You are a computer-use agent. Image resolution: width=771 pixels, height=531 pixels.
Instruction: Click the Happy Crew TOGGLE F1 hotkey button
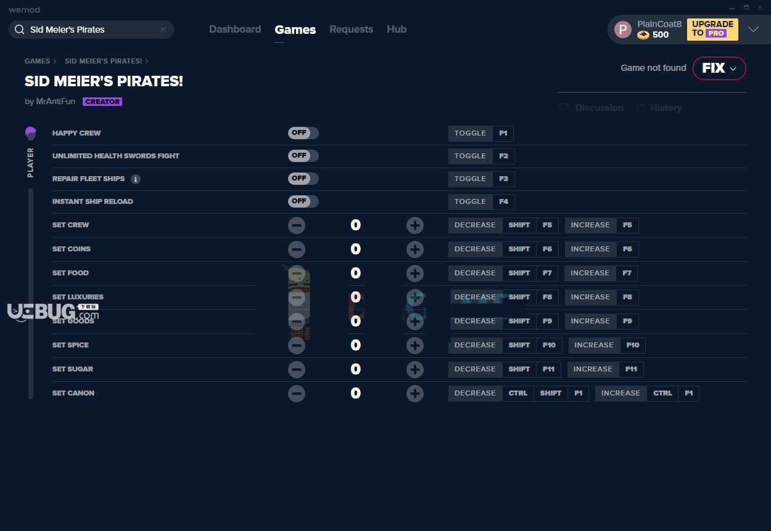(x=481, y=134)
